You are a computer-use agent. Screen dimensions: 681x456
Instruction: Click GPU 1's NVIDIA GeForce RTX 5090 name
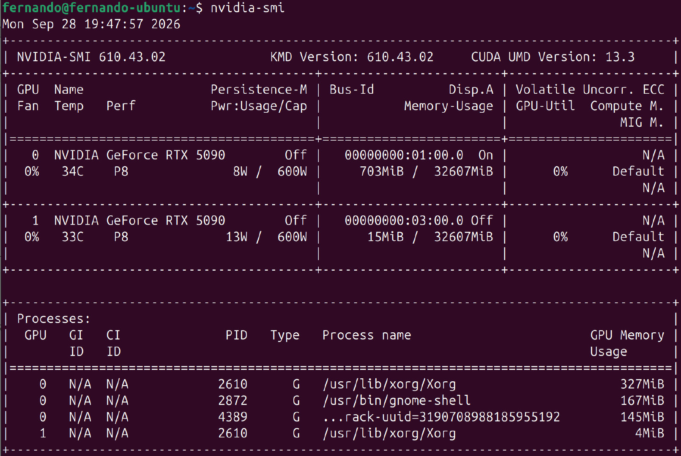[x=139, y=220]
